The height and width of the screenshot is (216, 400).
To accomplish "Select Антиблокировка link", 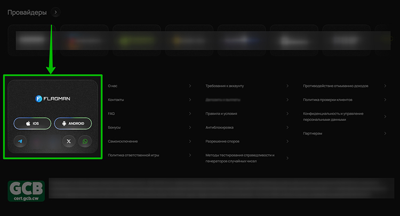I will coord(220,127).
